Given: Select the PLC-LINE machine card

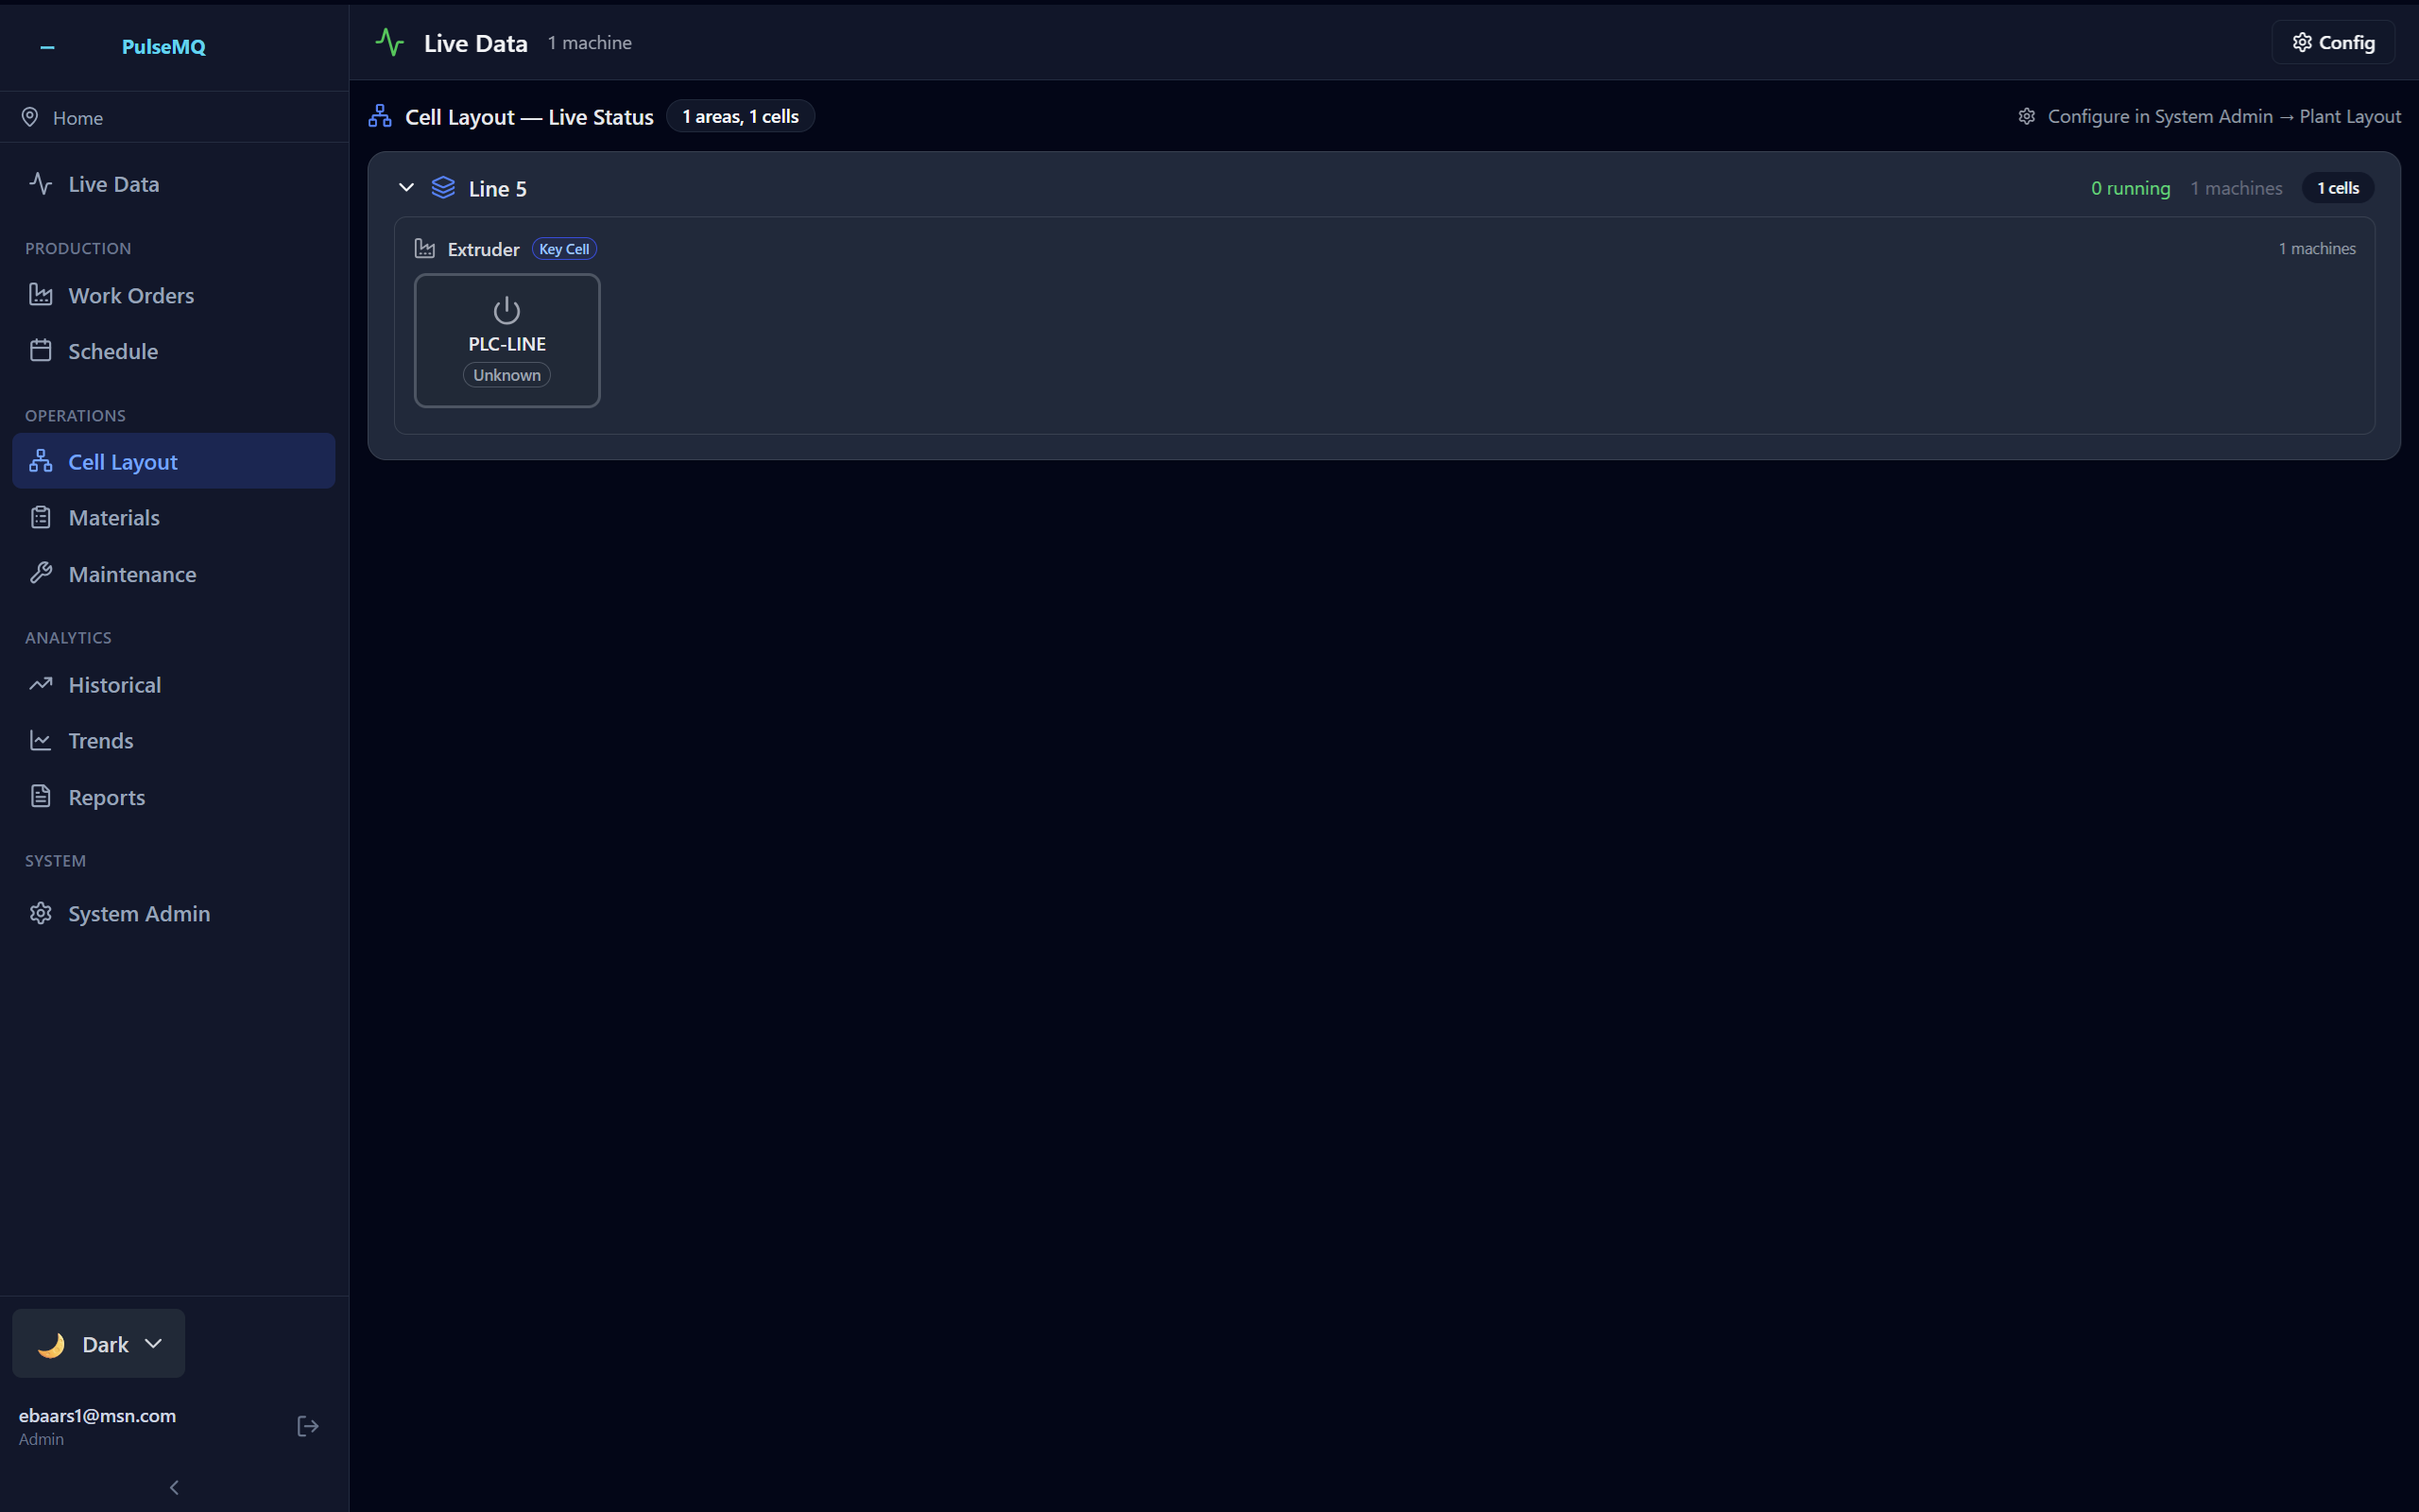Looking at the screenshot, I should tap(506, 341).
